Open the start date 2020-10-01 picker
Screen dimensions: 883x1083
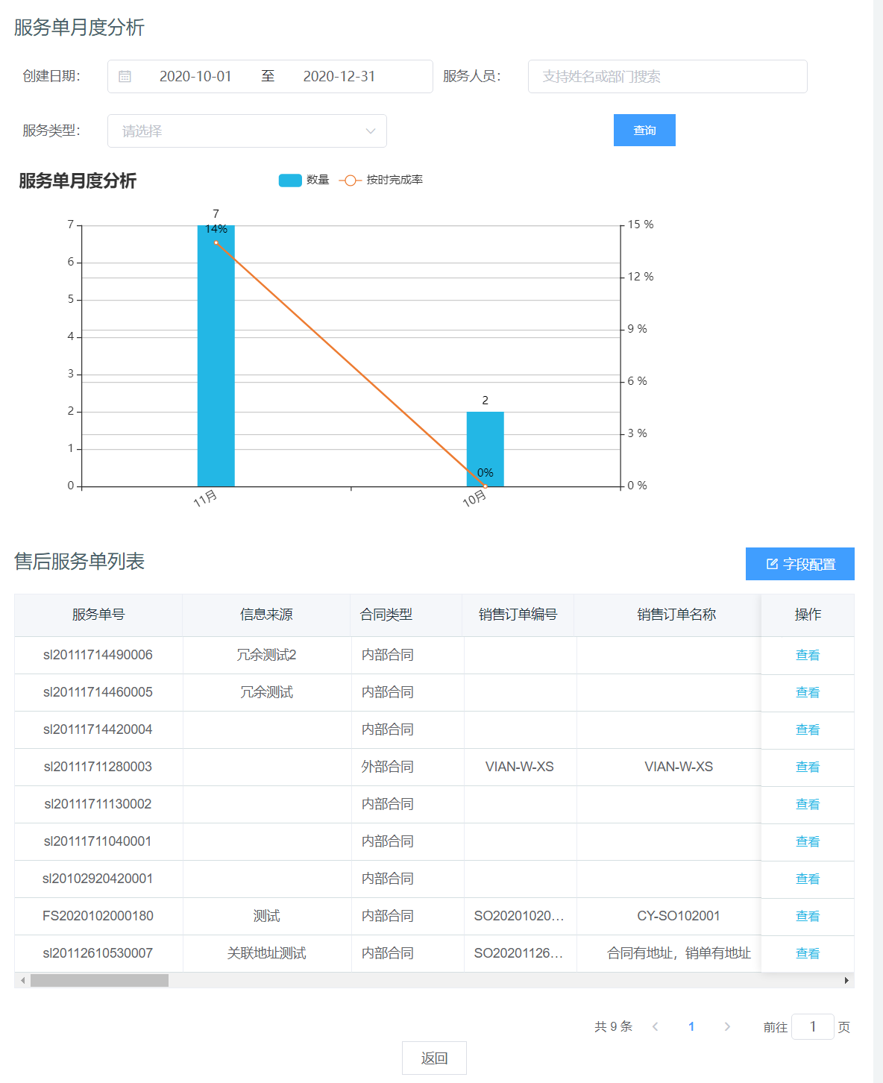pyautogui.click(x=195, y=77)
